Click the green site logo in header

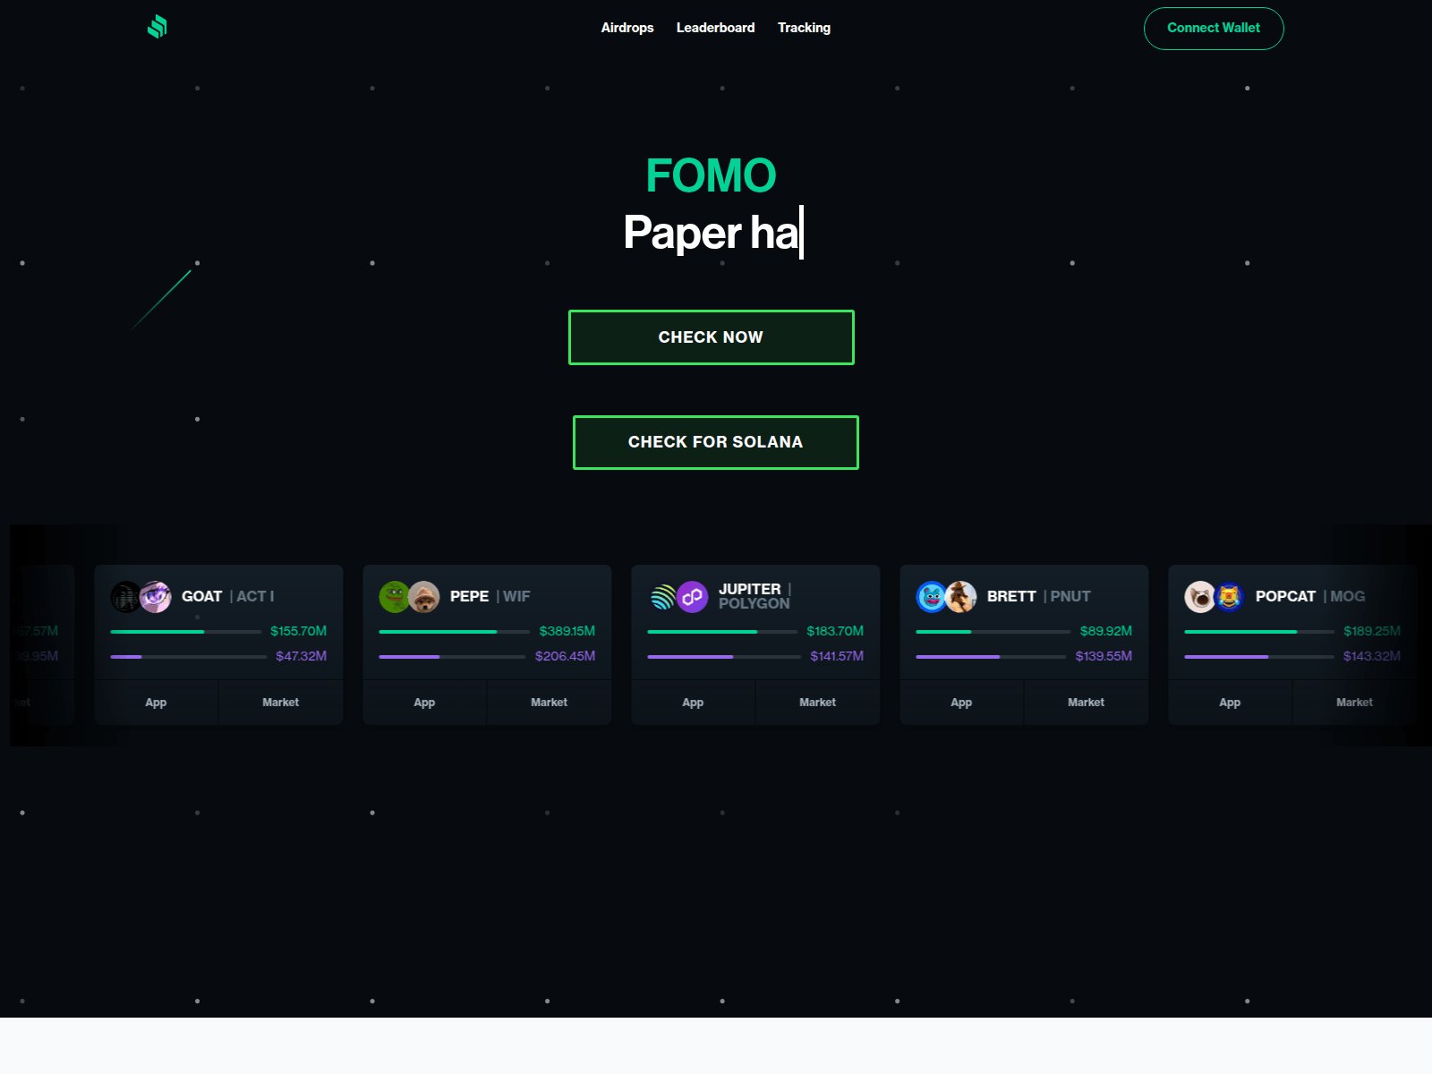[158, 27]
